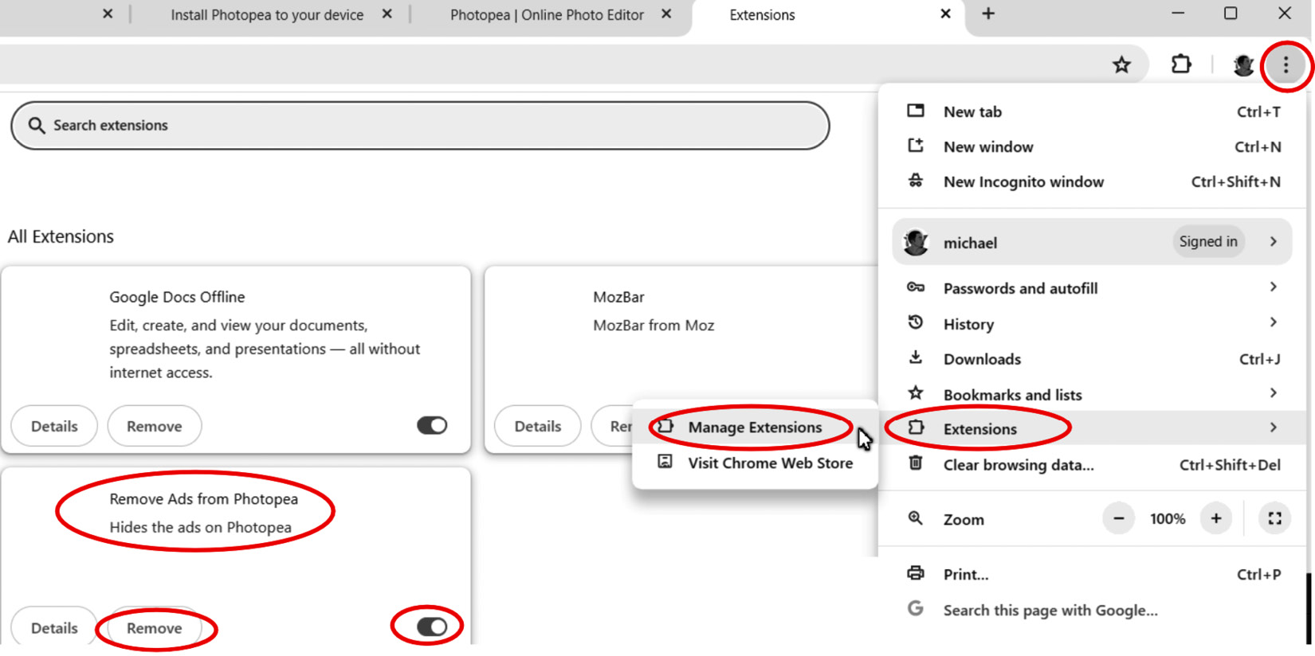This screenshot has width=1315, height=656.
Task: Click the MozBar from Moz description text
Action: pos(654,325)
